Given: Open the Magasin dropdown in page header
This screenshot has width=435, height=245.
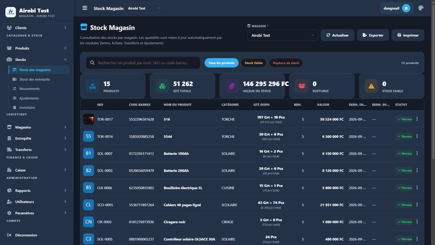Looking at the screenshot, I should click(x=282, y=35).
